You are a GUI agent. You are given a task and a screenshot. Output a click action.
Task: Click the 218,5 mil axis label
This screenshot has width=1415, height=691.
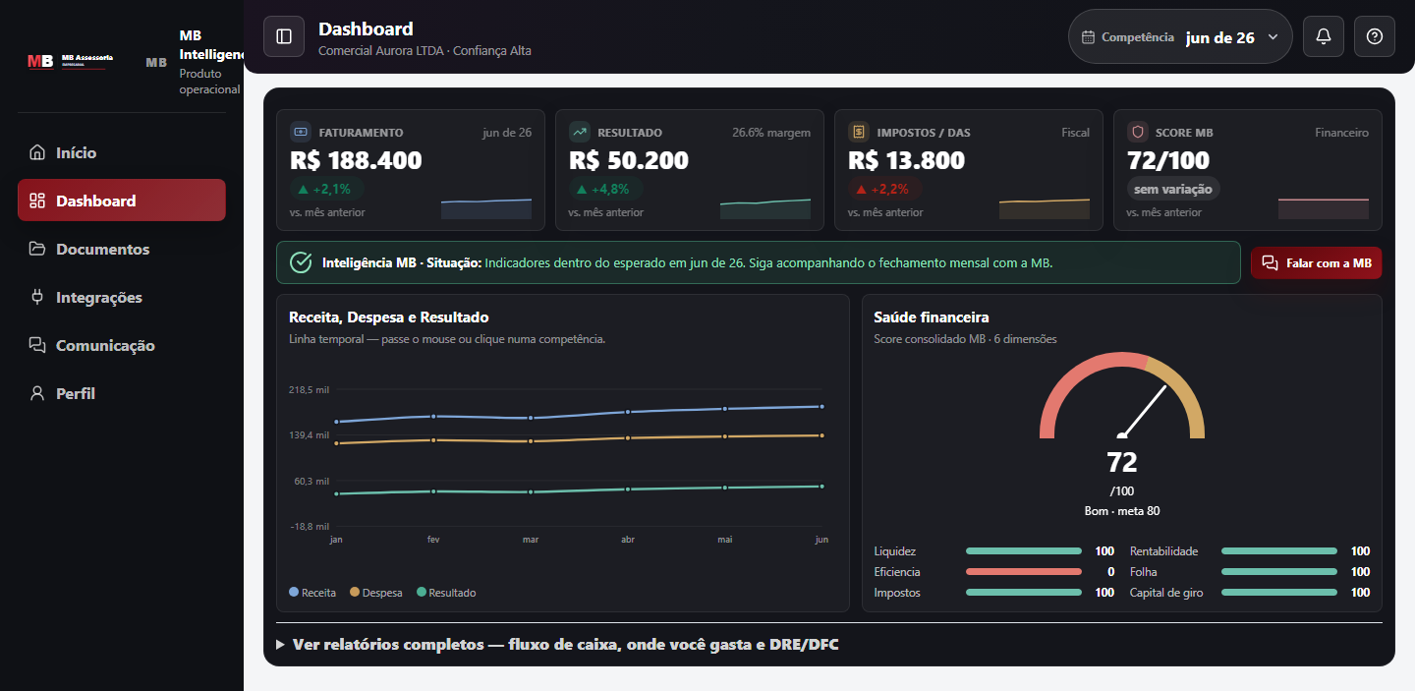pos(309,390)
